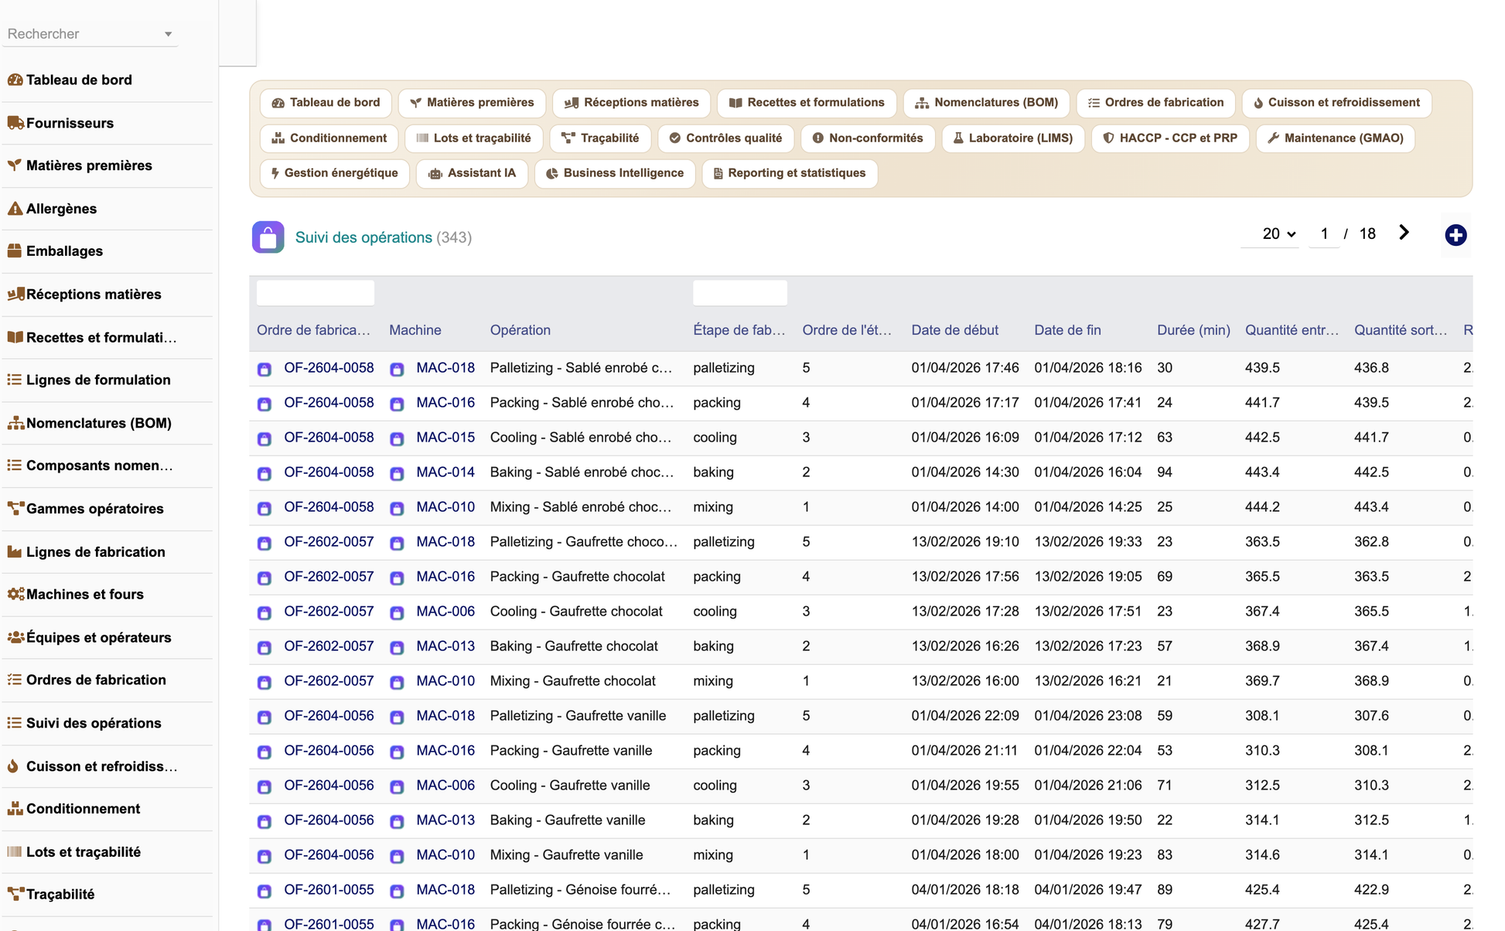Click the Équipes et opérateurs people icon
This screenshot has height=931, width=1505.
point(15,637)
